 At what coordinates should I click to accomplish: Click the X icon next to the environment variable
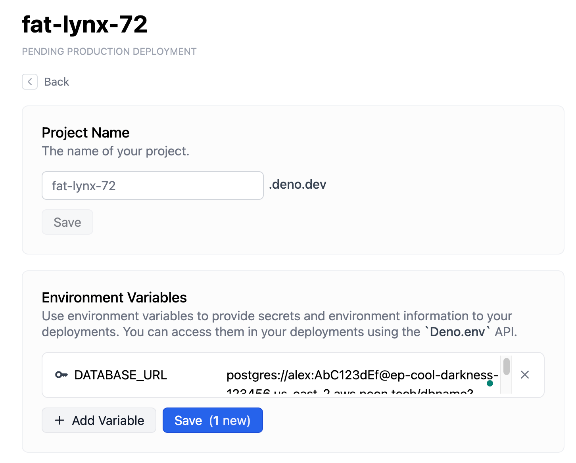pos(525,375)
